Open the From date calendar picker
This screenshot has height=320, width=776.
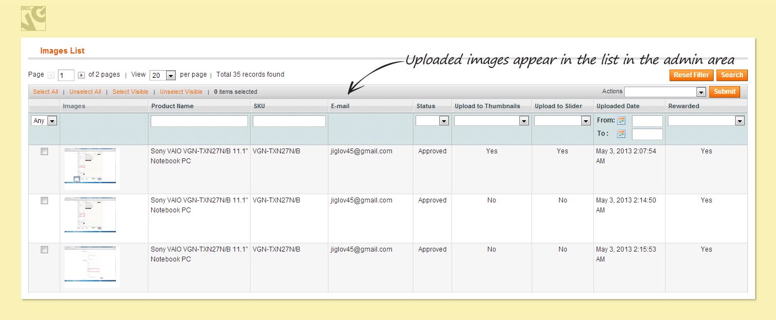[x=621, y=121]
